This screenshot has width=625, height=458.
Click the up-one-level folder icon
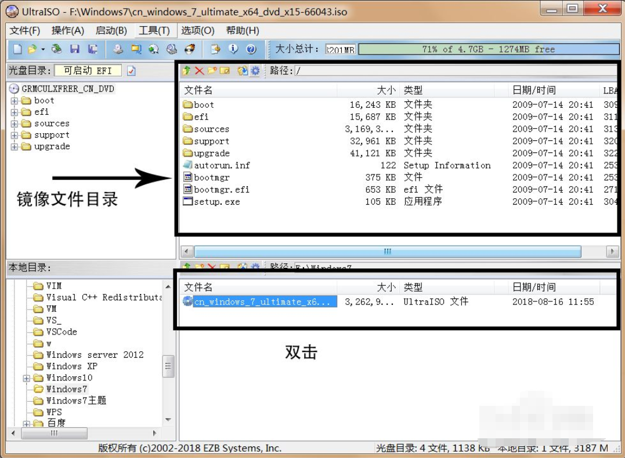pyautogui.click(x=186, y=70)
